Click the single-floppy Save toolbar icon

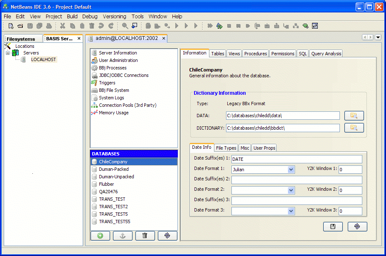(30, 26)
